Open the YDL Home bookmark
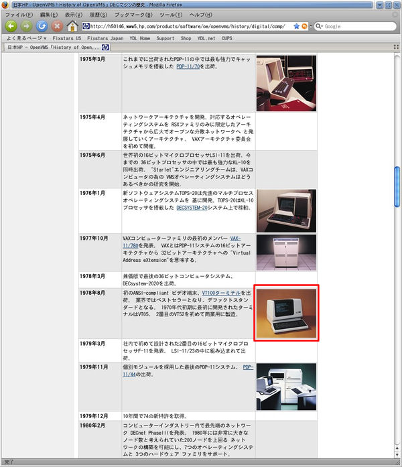This screenshot has width=402, height=467. point(139,38)
